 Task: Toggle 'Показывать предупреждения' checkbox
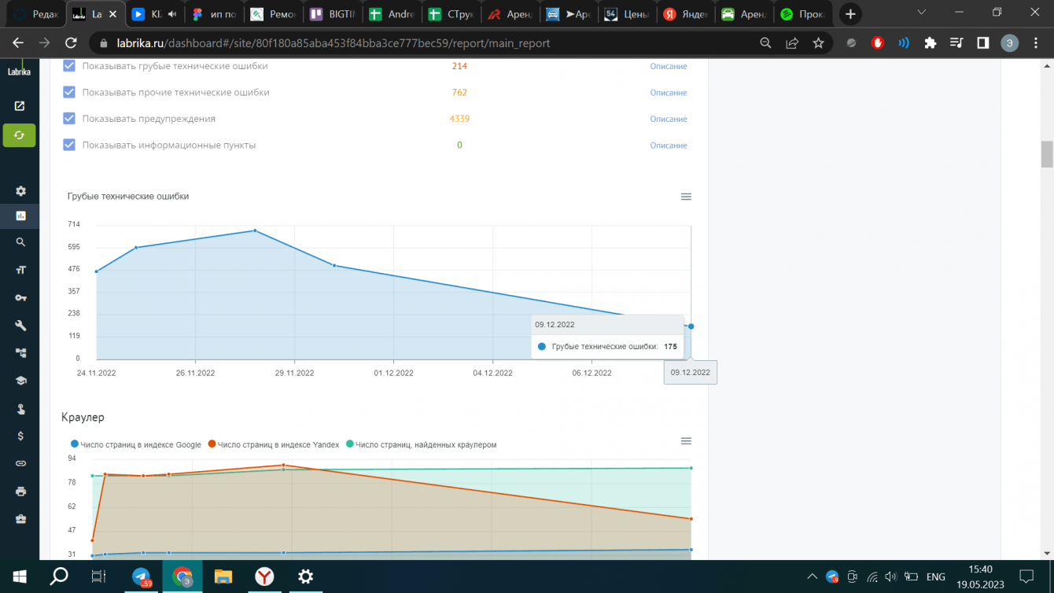tap(69, 119)
